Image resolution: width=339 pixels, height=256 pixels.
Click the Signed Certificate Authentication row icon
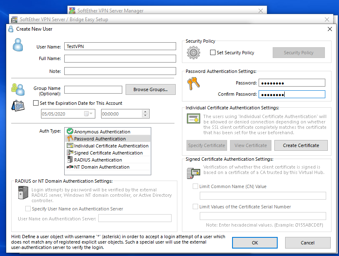tap(70, 152)
